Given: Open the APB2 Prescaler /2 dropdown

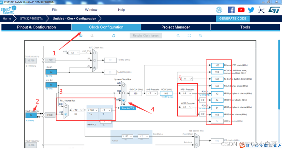Looking at the screenshot, I should (186, 107).
